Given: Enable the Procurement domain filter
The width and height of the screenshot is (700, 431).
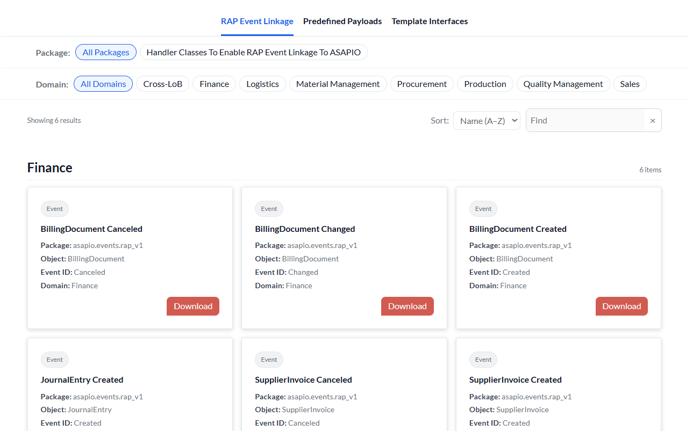Looking at the screenshot, I should (422, 84).
